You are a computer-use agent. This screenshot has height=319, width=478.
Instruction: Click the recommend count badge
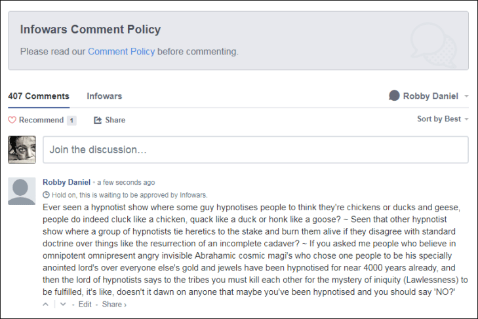[71, 120]
